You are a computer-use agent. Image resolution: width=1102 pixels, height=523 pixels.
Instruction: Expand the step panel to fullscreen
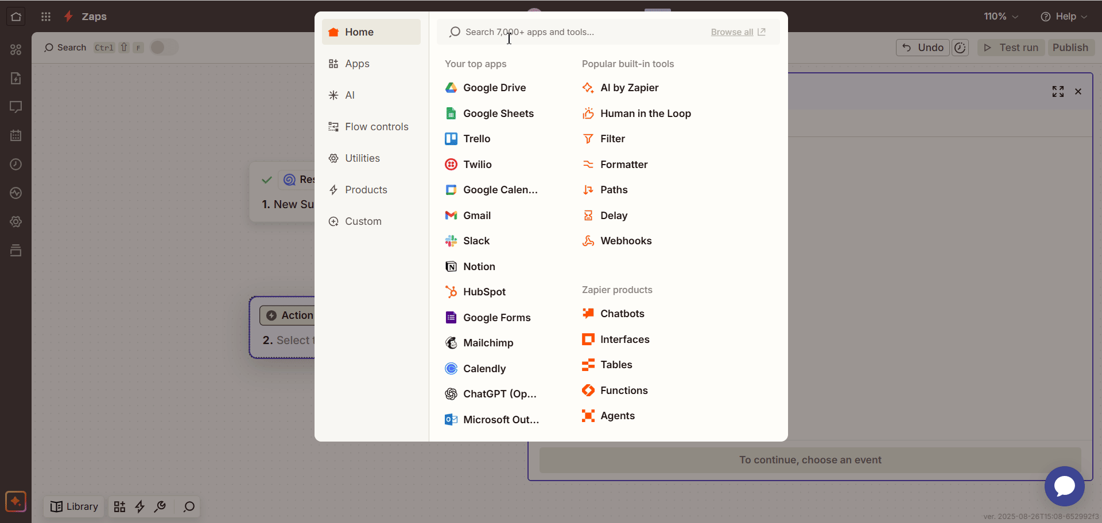click(1058, 92)
